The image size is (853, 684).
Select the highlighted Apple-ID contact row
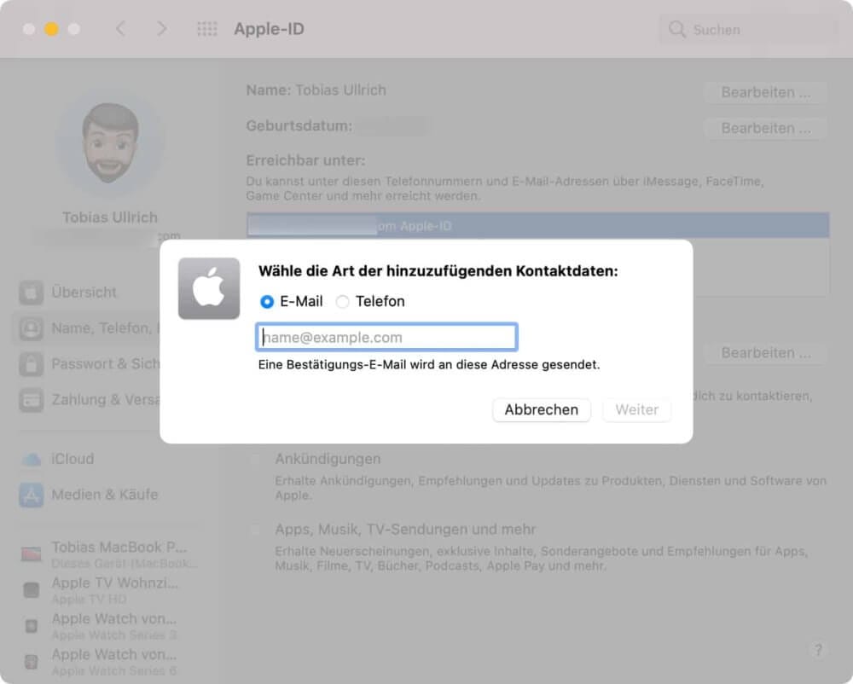click(537, 226)
